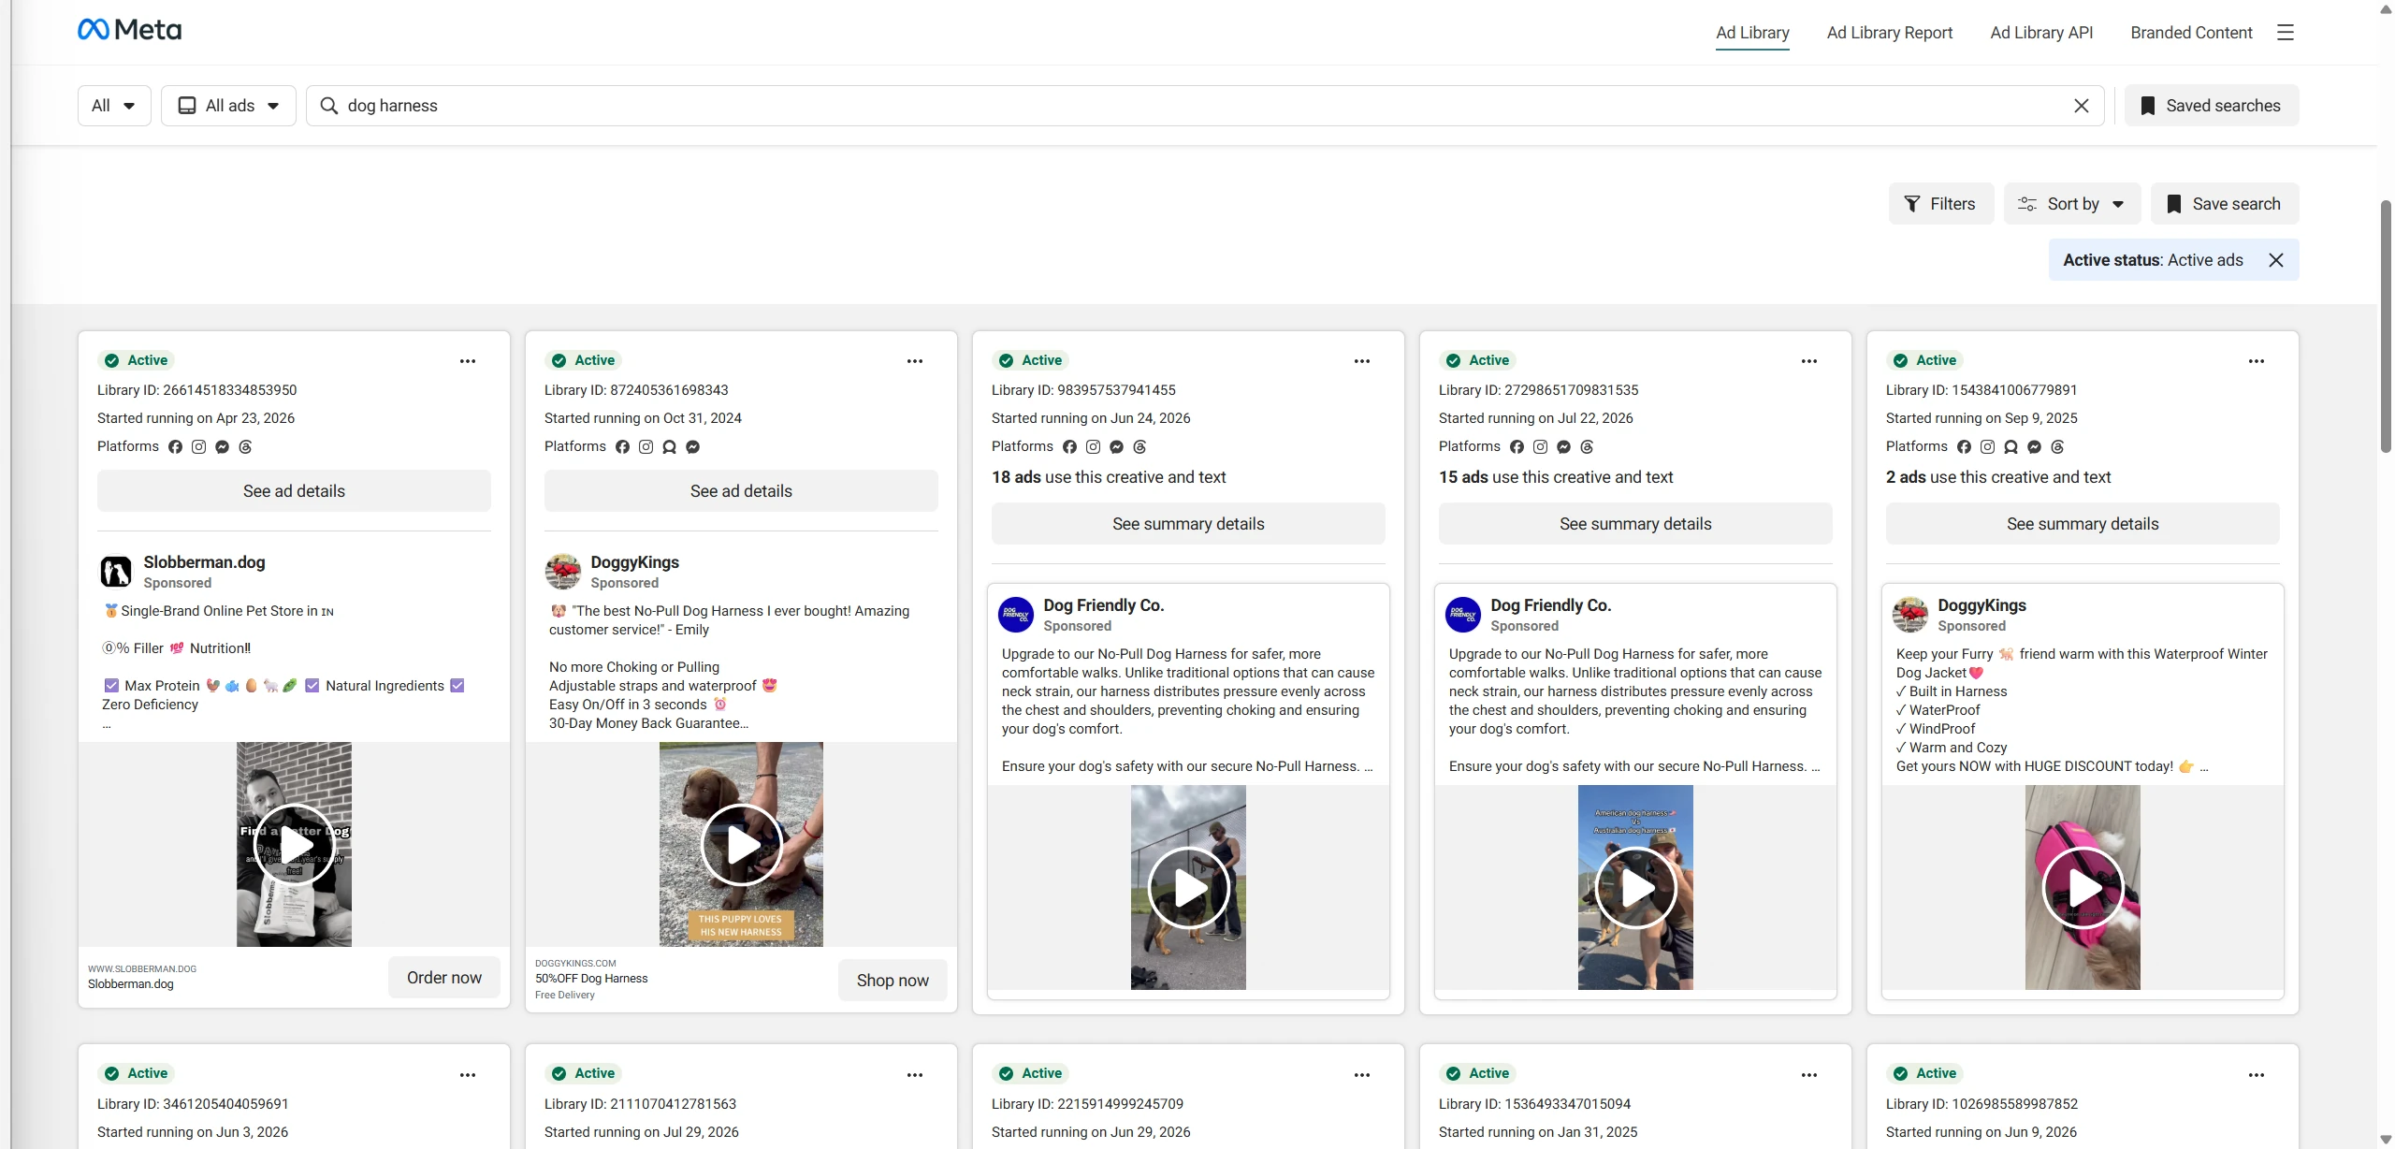
Task: Click '50%OFF Dog Harness' headline text
Action: click(x=591, y=979)
